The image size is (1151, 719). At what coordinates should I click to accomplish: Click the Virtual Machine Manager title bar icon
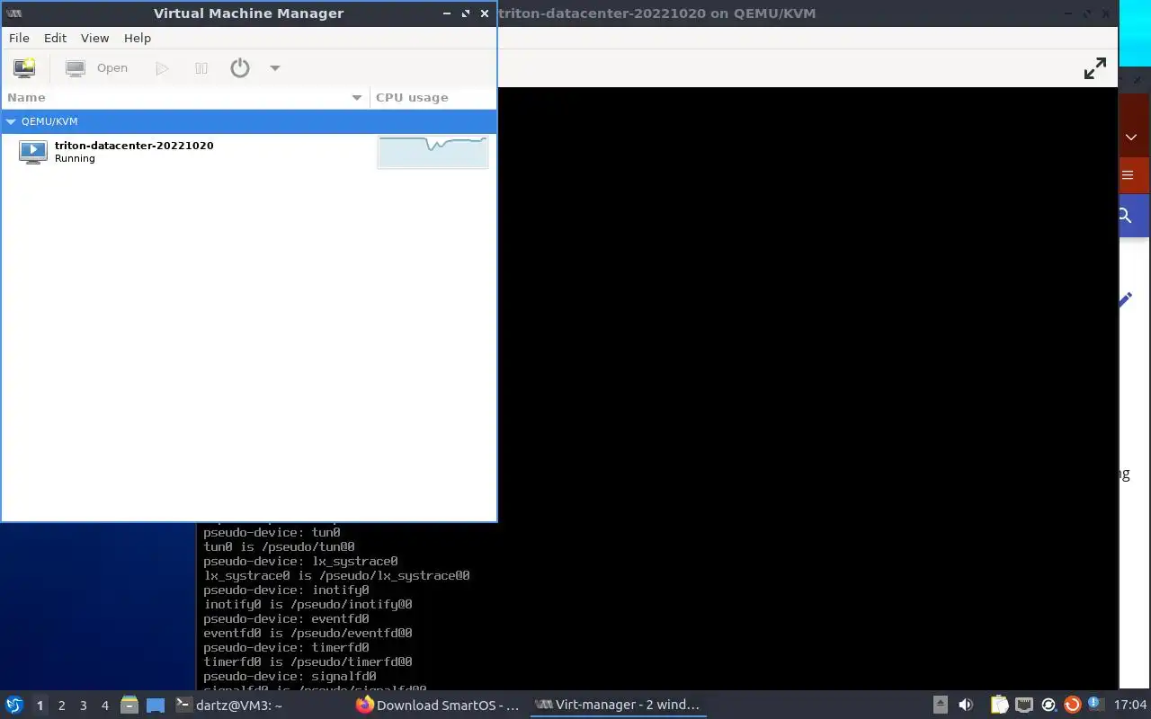pos(13,13)
